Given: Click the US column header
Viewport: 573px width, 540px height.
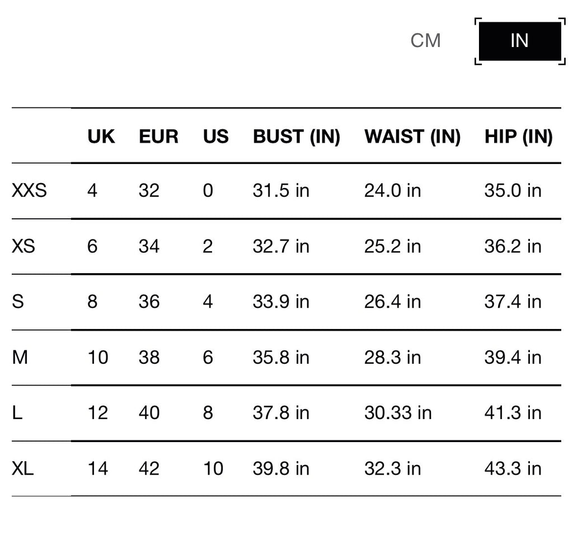Looking at the screenshot, I should (x=215, y=137).
